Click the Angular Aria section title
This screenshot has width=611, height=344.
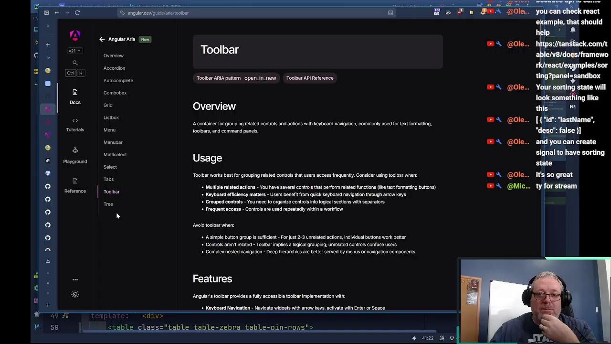point(122,39)
